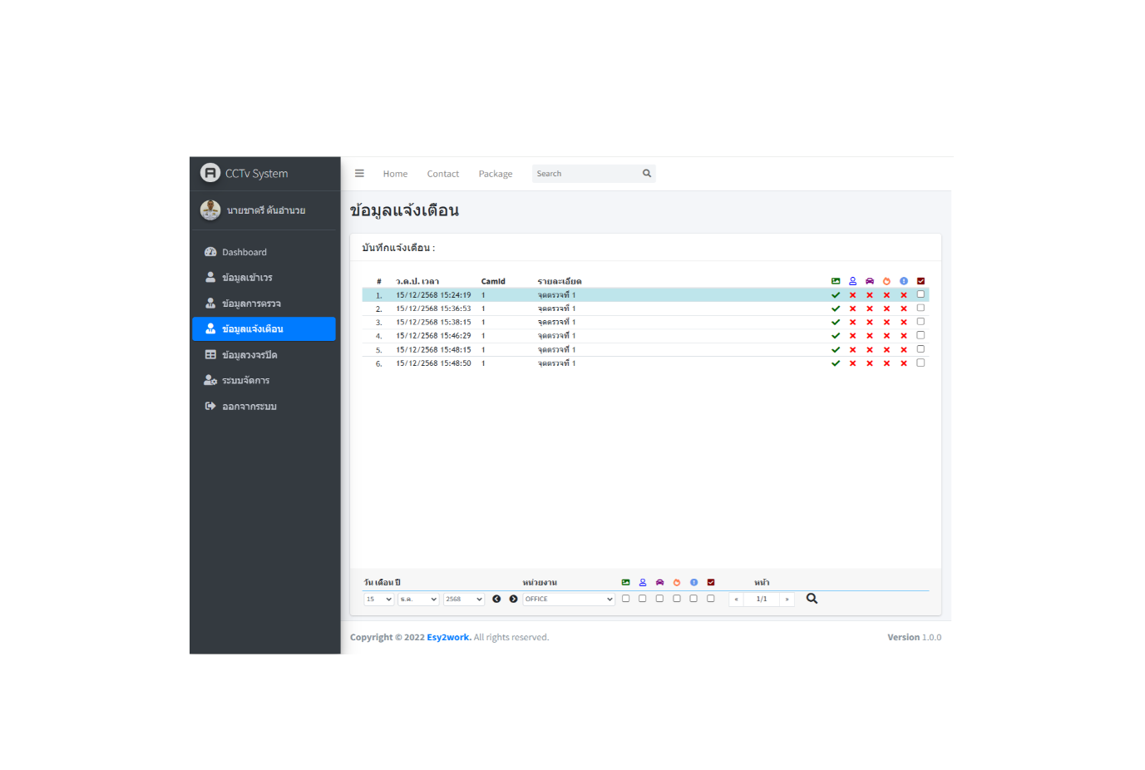Open the year dropdown showing 2568
The height and width of the screenshot is (770, 1145).
463,599
